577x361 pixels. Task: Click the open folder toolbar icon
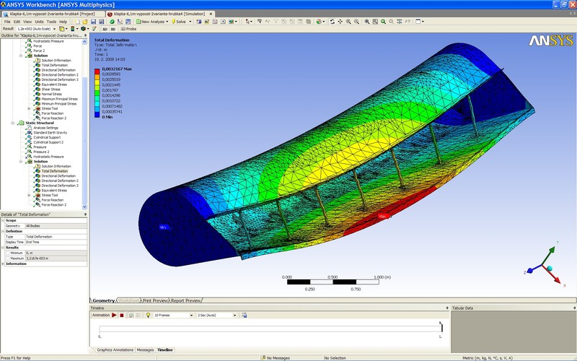click(85, 22)
